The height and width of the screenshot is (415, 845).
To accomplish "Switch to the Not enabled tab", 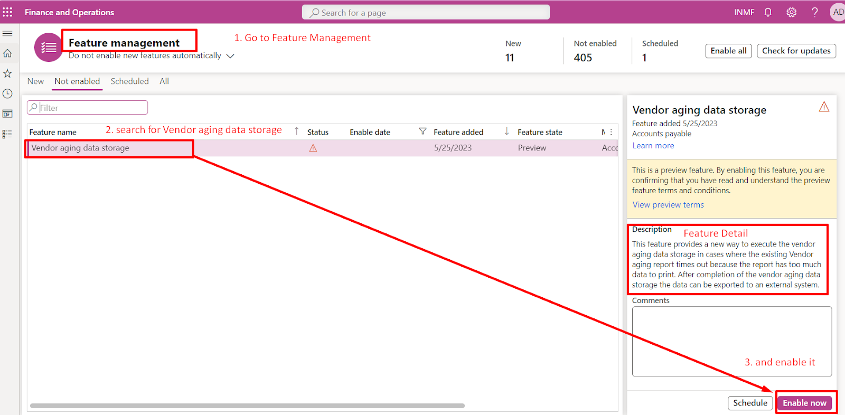I will pos(77,81).
